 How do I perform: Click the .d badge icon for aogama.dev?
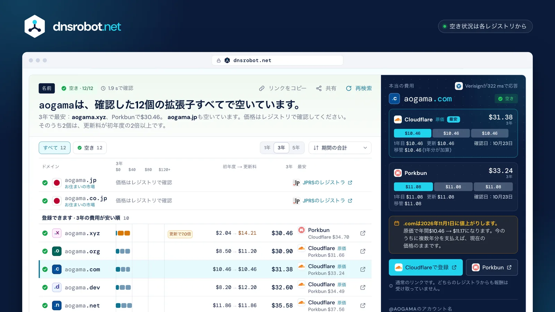coord(57,287)
